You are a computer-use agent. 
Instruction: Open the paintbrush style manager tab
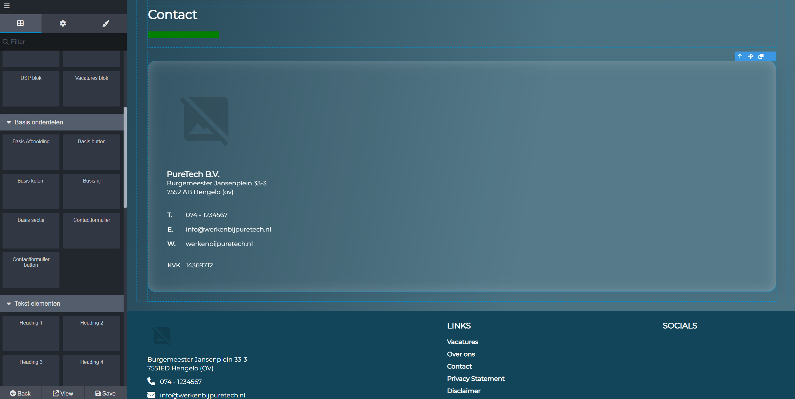106,24
